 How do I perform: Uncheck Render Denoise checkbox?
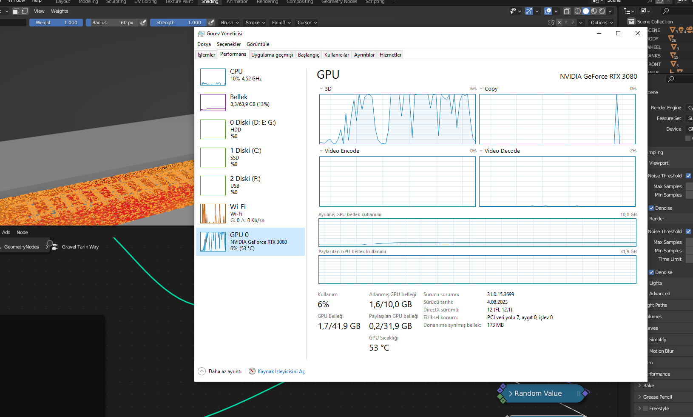tap(651, 272)
